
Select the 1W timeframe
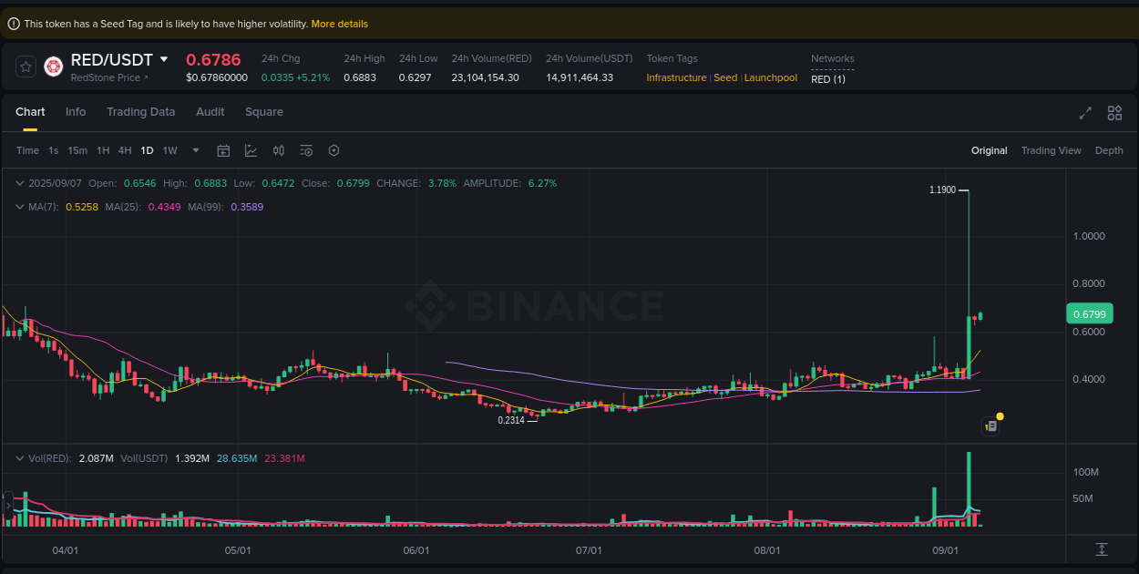[169, 150]
